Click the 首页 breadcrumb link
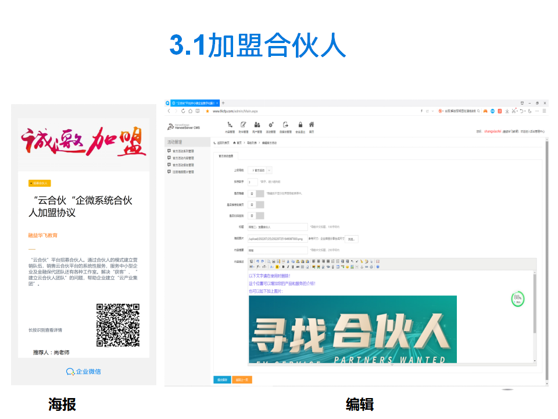558x419 pixels. pyautogui.click(x=238, y=143)
